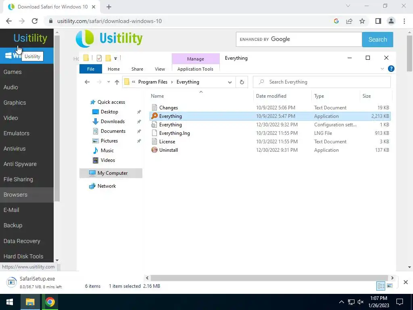Open the Data Recovery category link
This screenshot has width=413, height=310.
pyautogui.click(x=22, y=241)
